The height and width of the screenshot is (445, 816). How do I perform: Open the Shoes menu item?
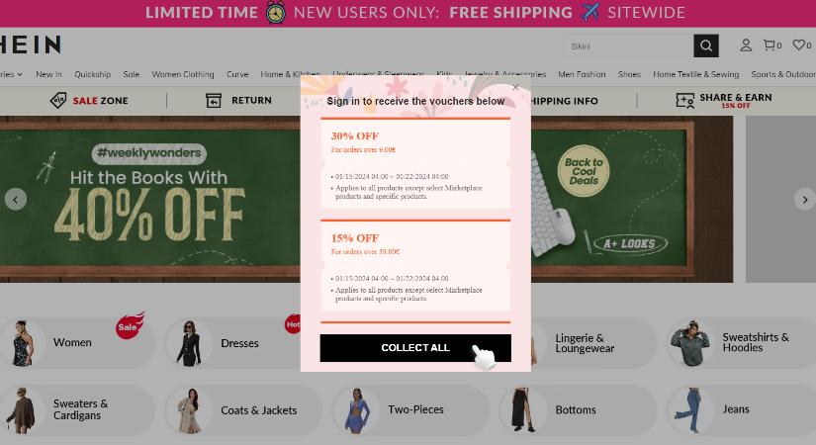tap(629, 74)
